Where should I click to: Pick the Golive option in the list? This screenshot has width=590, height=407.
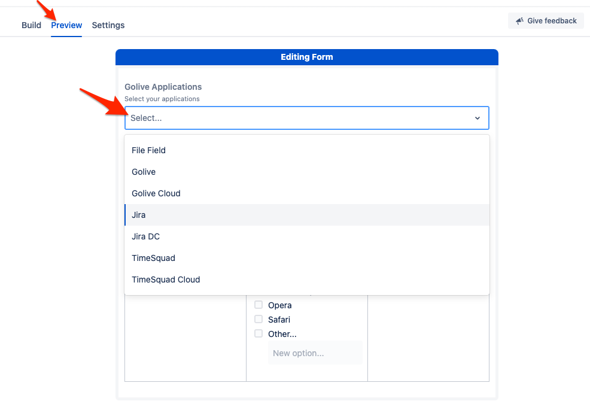coord(144,172)
